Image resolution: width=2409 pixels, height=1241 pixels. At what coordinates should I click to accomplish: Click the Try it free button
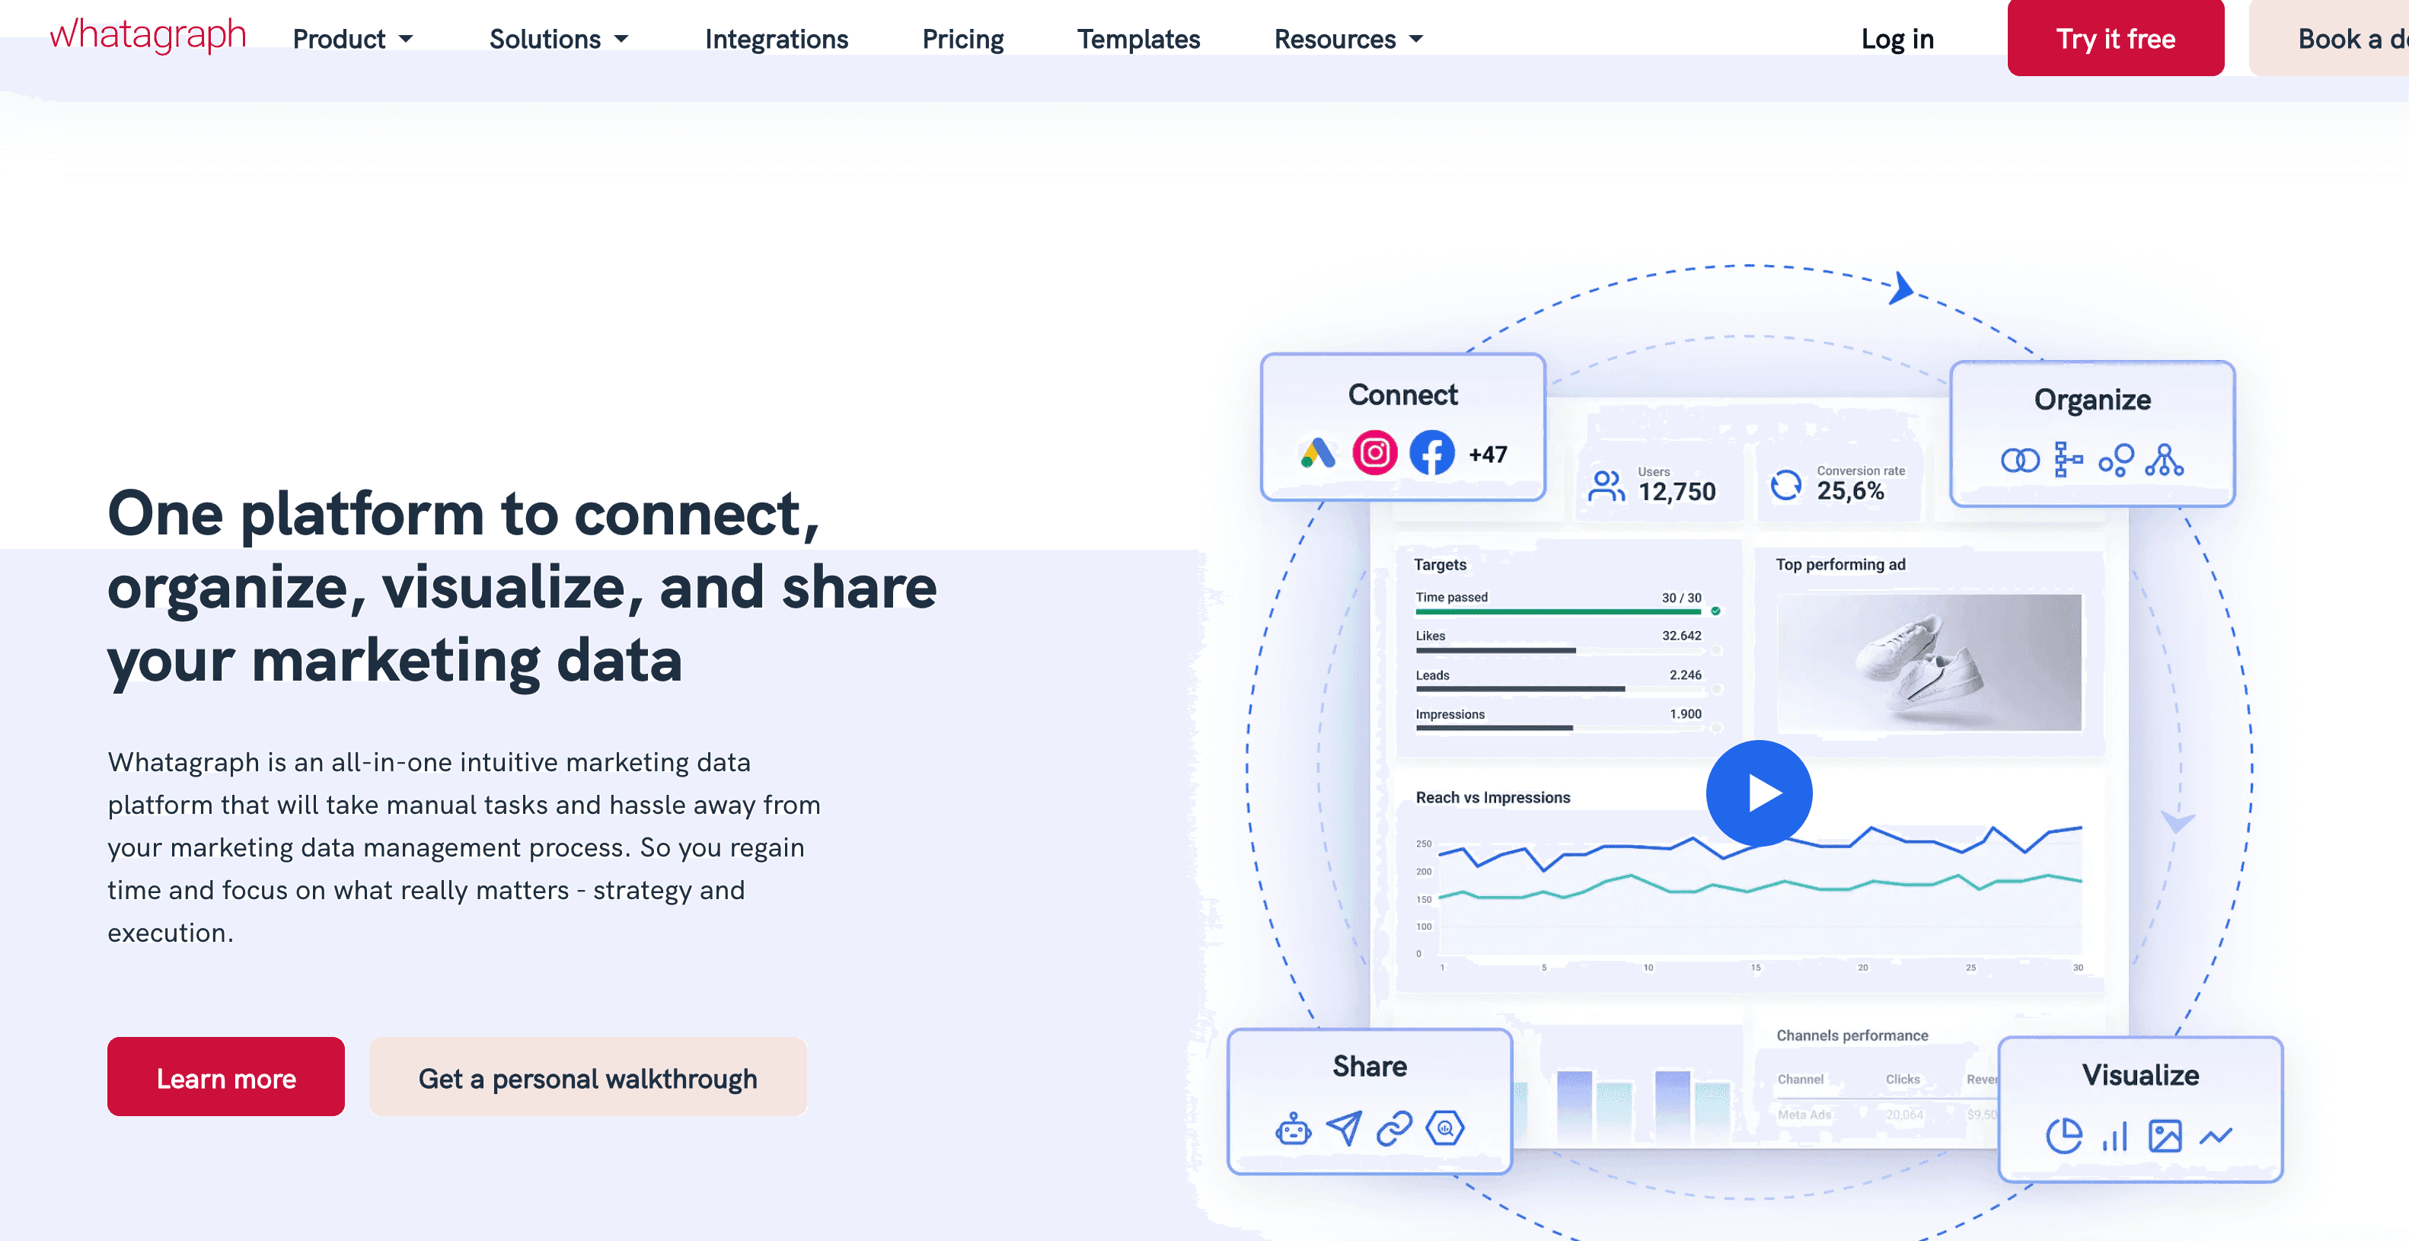pos(2115,38)
